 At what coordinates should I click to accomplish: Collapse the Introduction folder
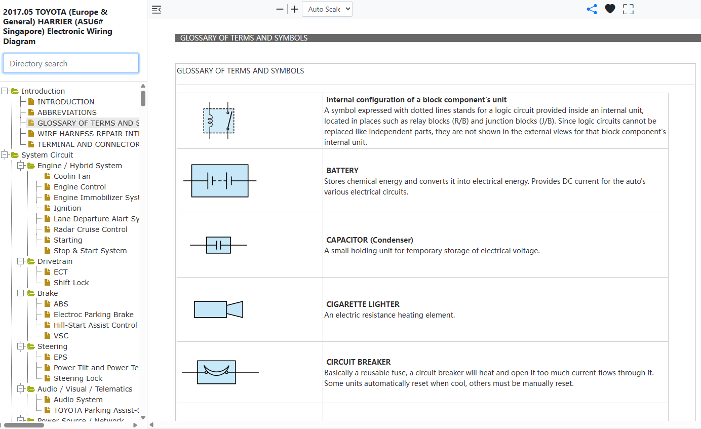click(x=5, y=91)
